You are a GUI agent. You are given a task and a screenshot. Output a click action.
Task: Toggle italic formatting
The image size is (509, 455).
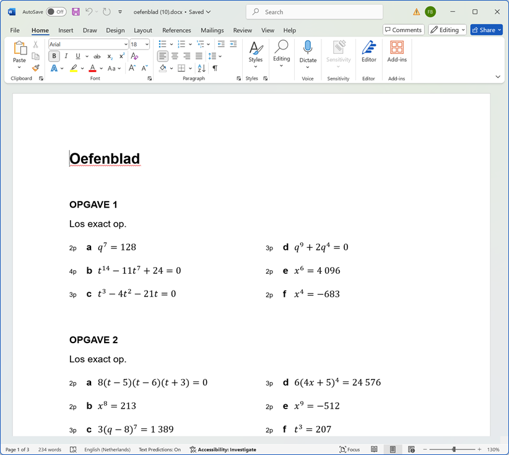tap(66, 56)
